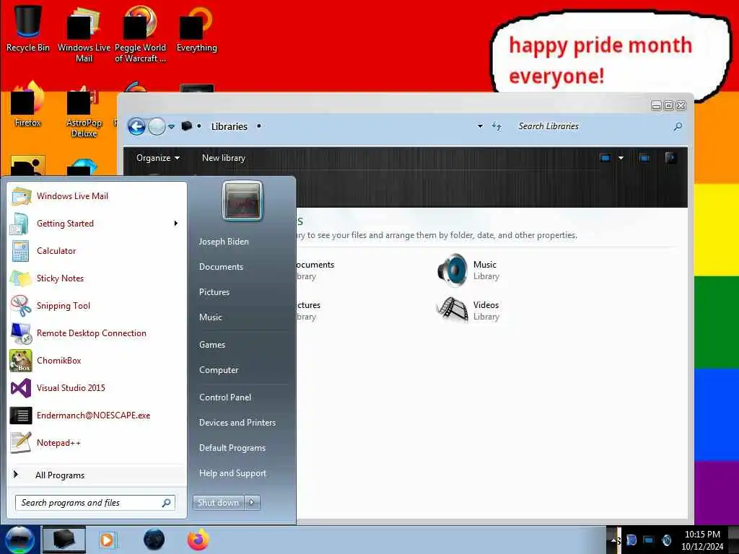Image resolution: width=739 pixels, height=554 pixels.
Task: Select the Pictures library label
Action: [308, 305]
